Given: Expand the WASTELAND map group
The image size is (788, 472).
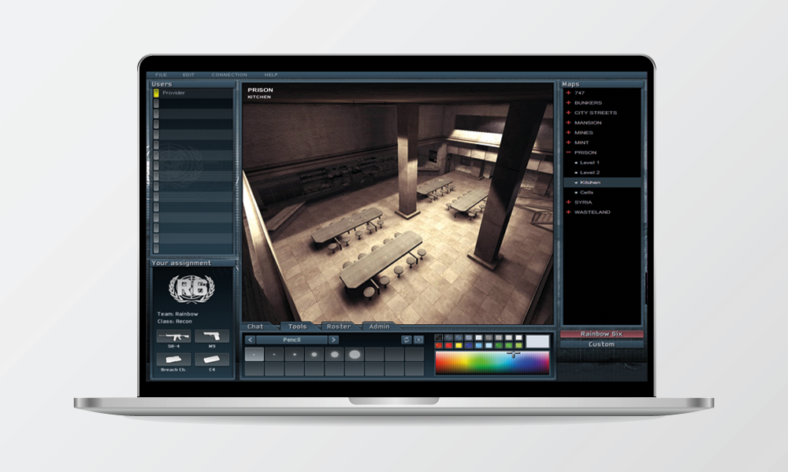Looking at the screenshot, I should click(x=568, y=212).
